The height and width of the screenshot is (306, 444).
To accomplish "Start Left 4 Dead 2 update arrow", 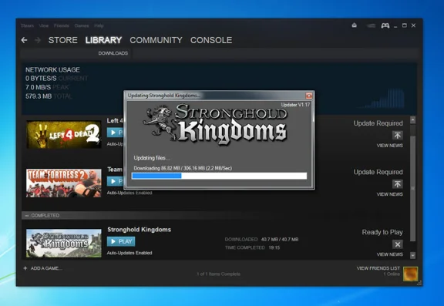I will coord(397,136).
